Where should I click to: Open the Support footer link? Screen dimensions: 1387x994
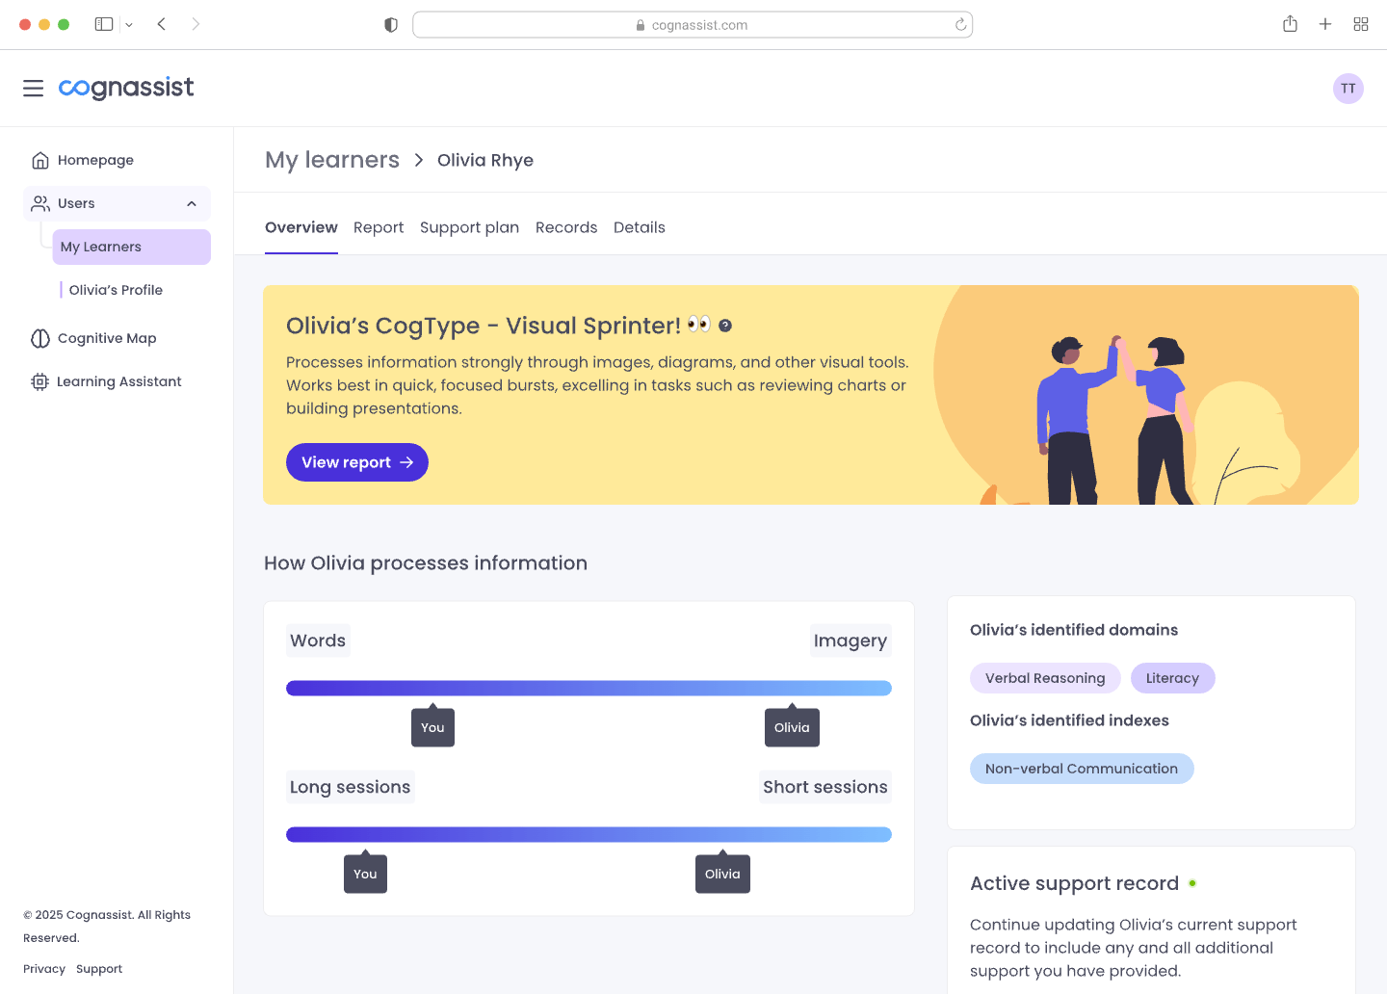click(99, 969)
